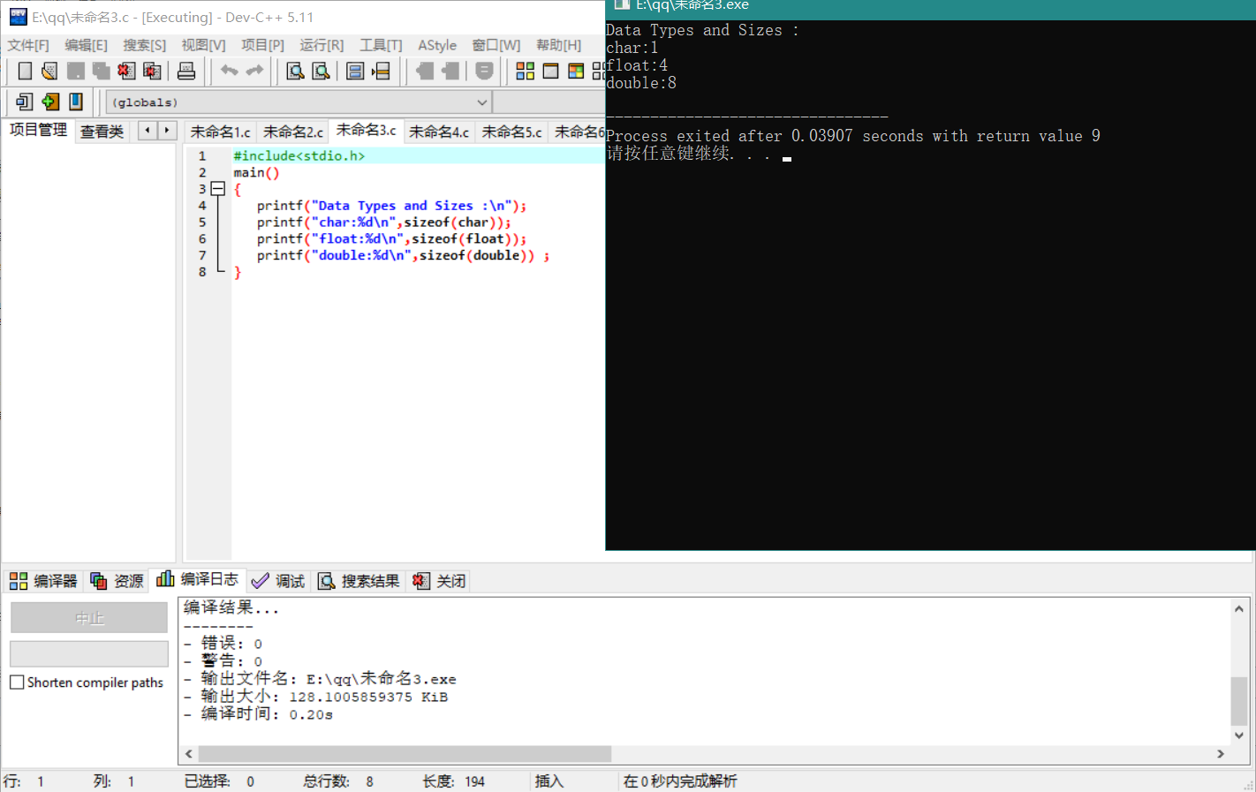The height and width of the screenshot is (792, 1256).
Task: Click the #include<stdio.h> code line
Action: coord(299,156)
